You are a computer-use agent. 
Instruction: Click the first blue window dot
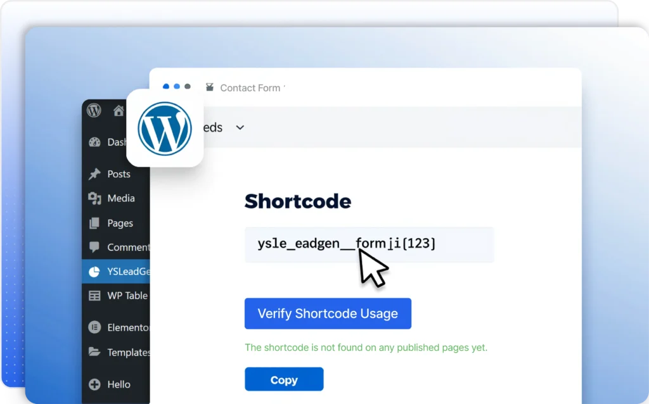click(166, 86)
